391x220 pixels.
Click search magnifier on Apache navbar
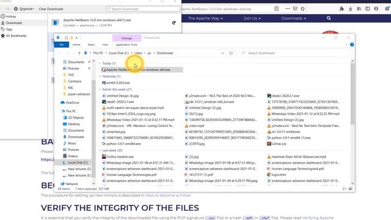[x=329, y=18]
